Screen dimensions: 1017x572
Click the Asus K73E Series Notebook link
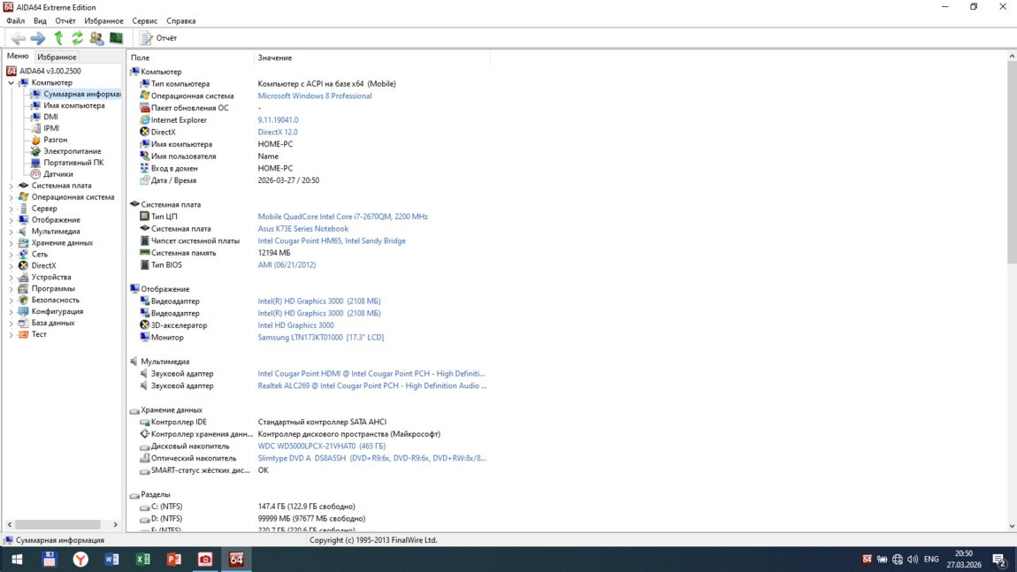pos(302,229)
